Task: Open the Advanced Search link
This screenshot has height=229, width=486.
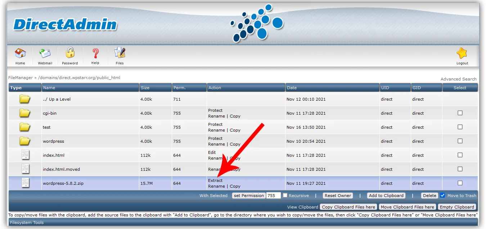Action: (x=458, y=79)
